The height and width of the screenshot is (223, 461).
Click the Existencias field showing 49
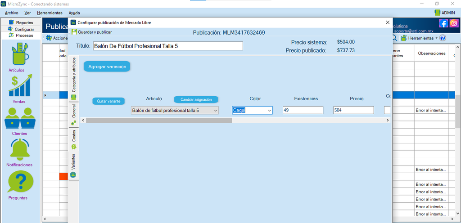click(303, 110)
